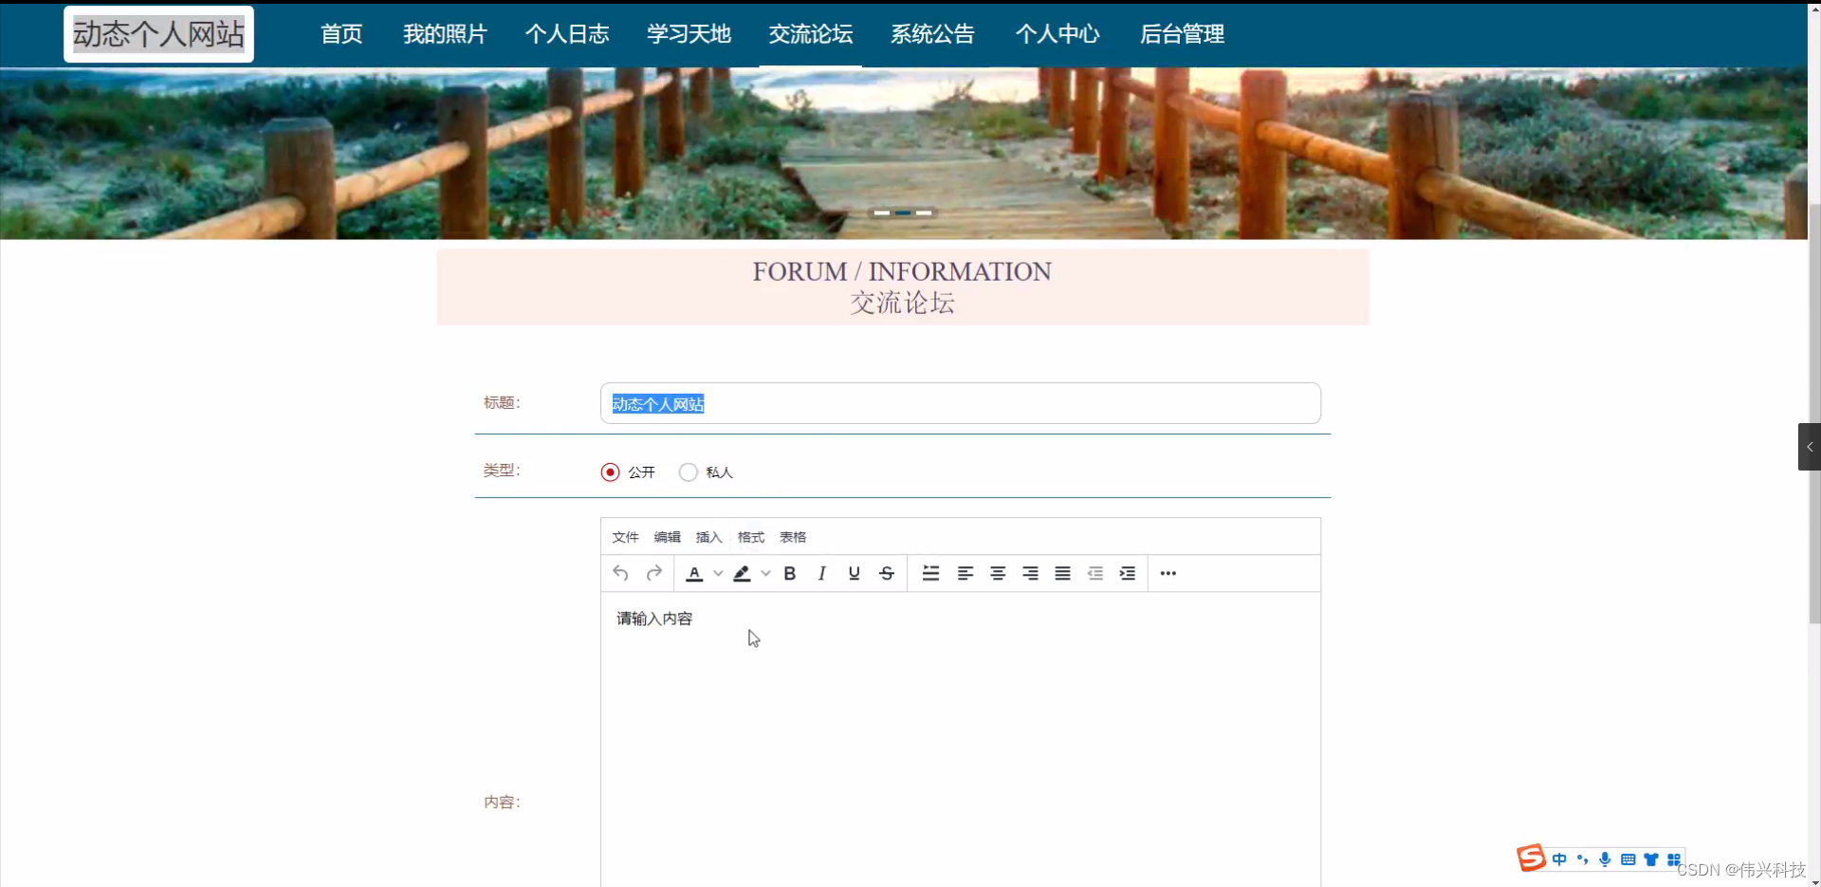Click the Redo icon in the editor toolbar
The height and width of the screenshot is (887, 1821).
point(654,573)
